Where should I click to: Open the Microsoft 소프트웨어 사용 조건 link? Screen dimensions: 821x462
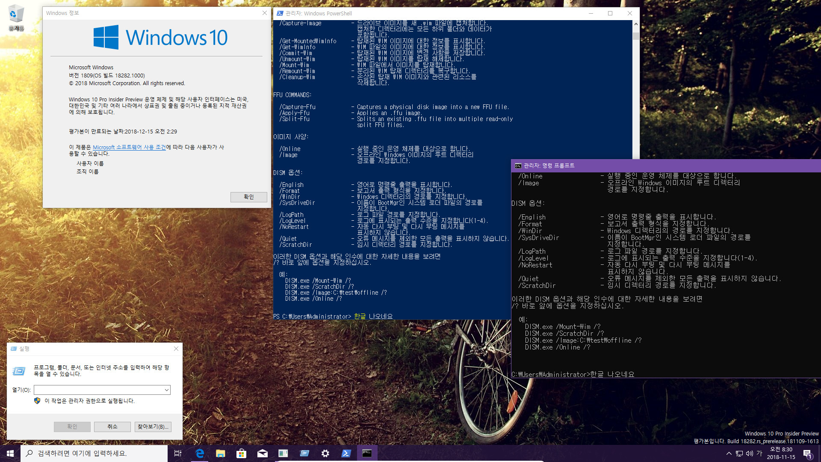pyautogui.click(x=129, y=147)
